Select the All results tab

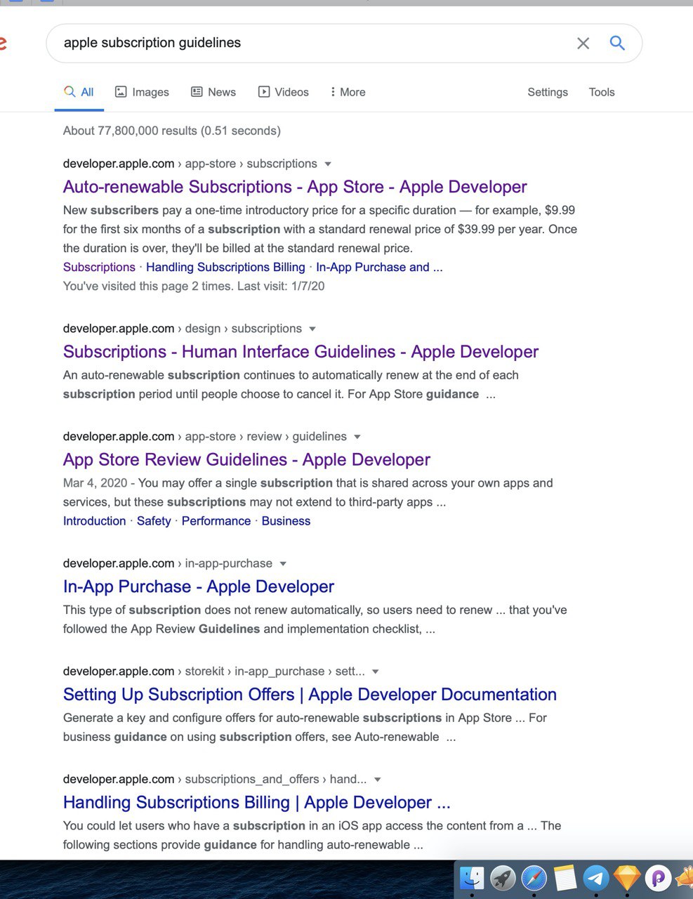79,92
